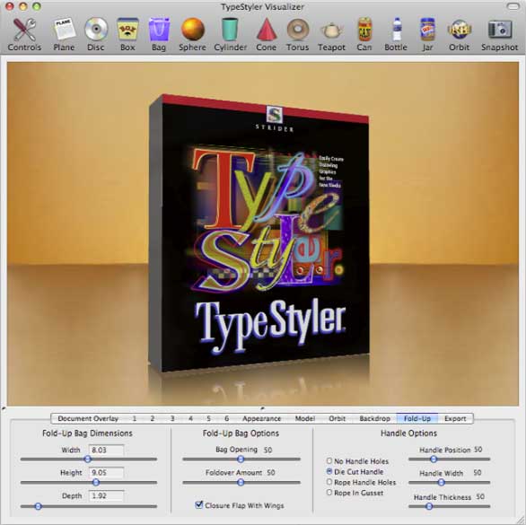Switch to the Document Overlay tab
The height and width of the screenshot is (525, 526).
pos(88,418)
